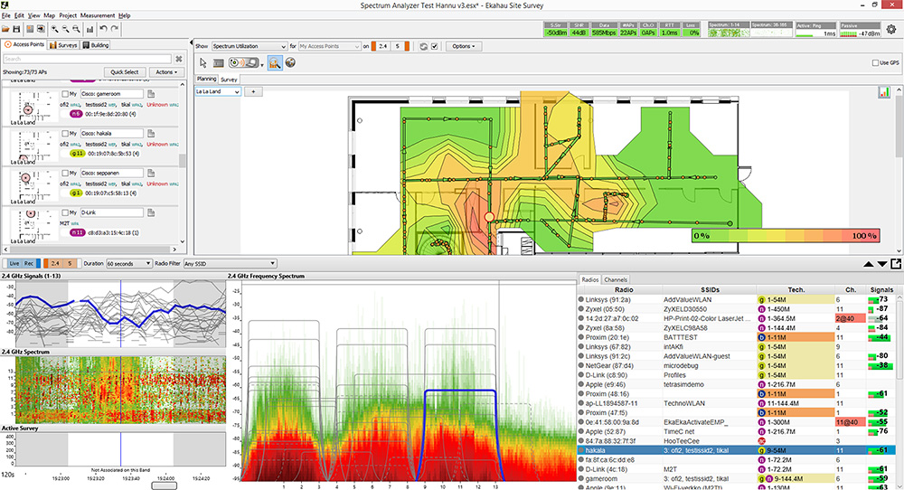This screenshot has width=904, height=490.
Task: Click the refresh visualization icon
Action: click(424, 46)
